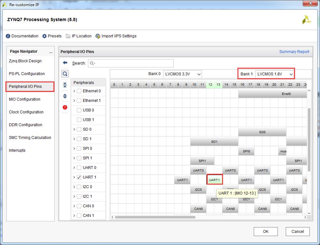Open the Presets gear icon
320x245 pixels.
[x=44, y=36]
